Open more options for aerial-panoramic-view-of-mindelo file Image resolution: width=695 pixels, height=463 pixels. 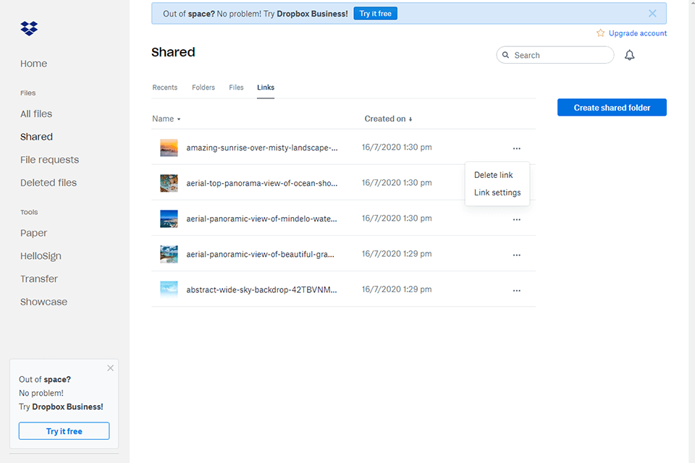516,219
